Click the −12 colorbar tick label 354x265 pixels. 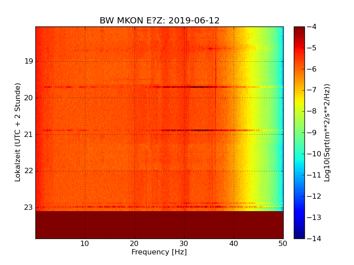click(x=314, y=196)
